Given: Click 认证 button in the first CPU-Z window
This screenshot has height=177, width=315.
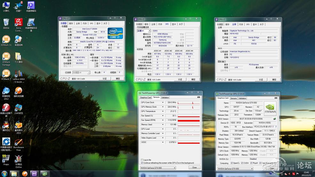Looking at the screenshot, I should tap(105, 79).
